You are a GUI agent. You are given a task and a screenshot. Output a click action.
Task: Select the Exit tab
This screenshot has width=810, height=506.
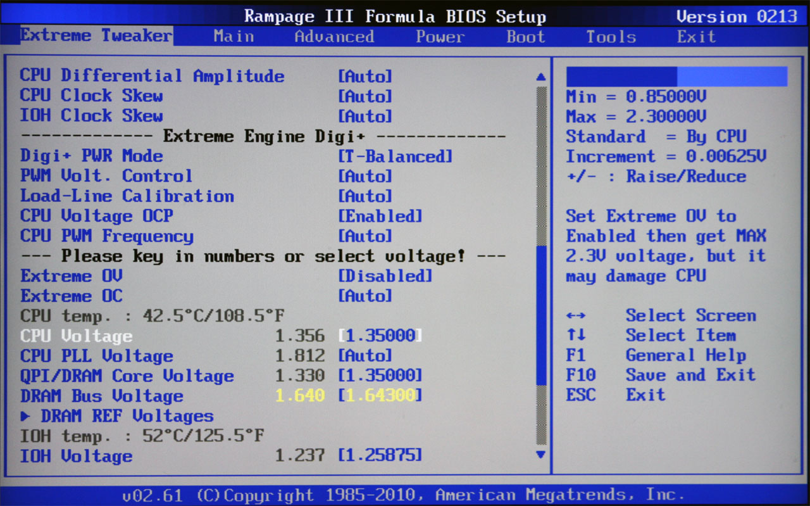(696, 36)
